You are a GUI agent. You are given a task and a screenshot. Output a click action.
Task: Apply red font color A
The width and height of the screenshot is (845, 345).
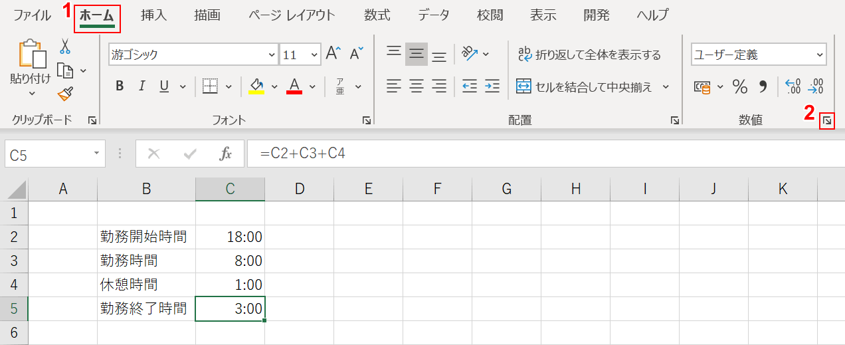[294, 86]
